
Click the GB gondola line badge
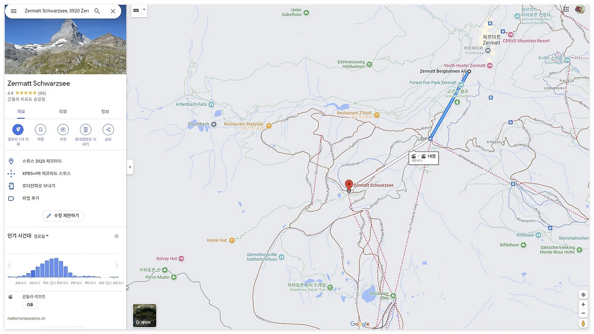point(30,305)
